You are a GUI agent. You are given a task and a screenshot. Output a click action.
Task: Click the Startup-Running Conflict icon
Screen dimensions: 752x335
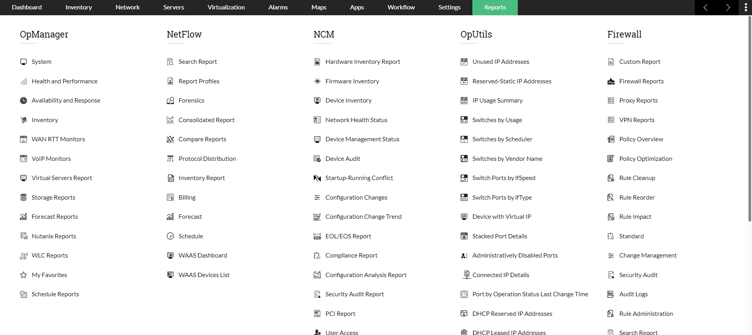[x=317, y=178]
